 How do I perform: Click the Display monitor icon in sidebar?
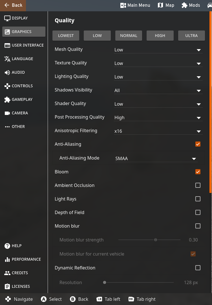click(7, 18)
